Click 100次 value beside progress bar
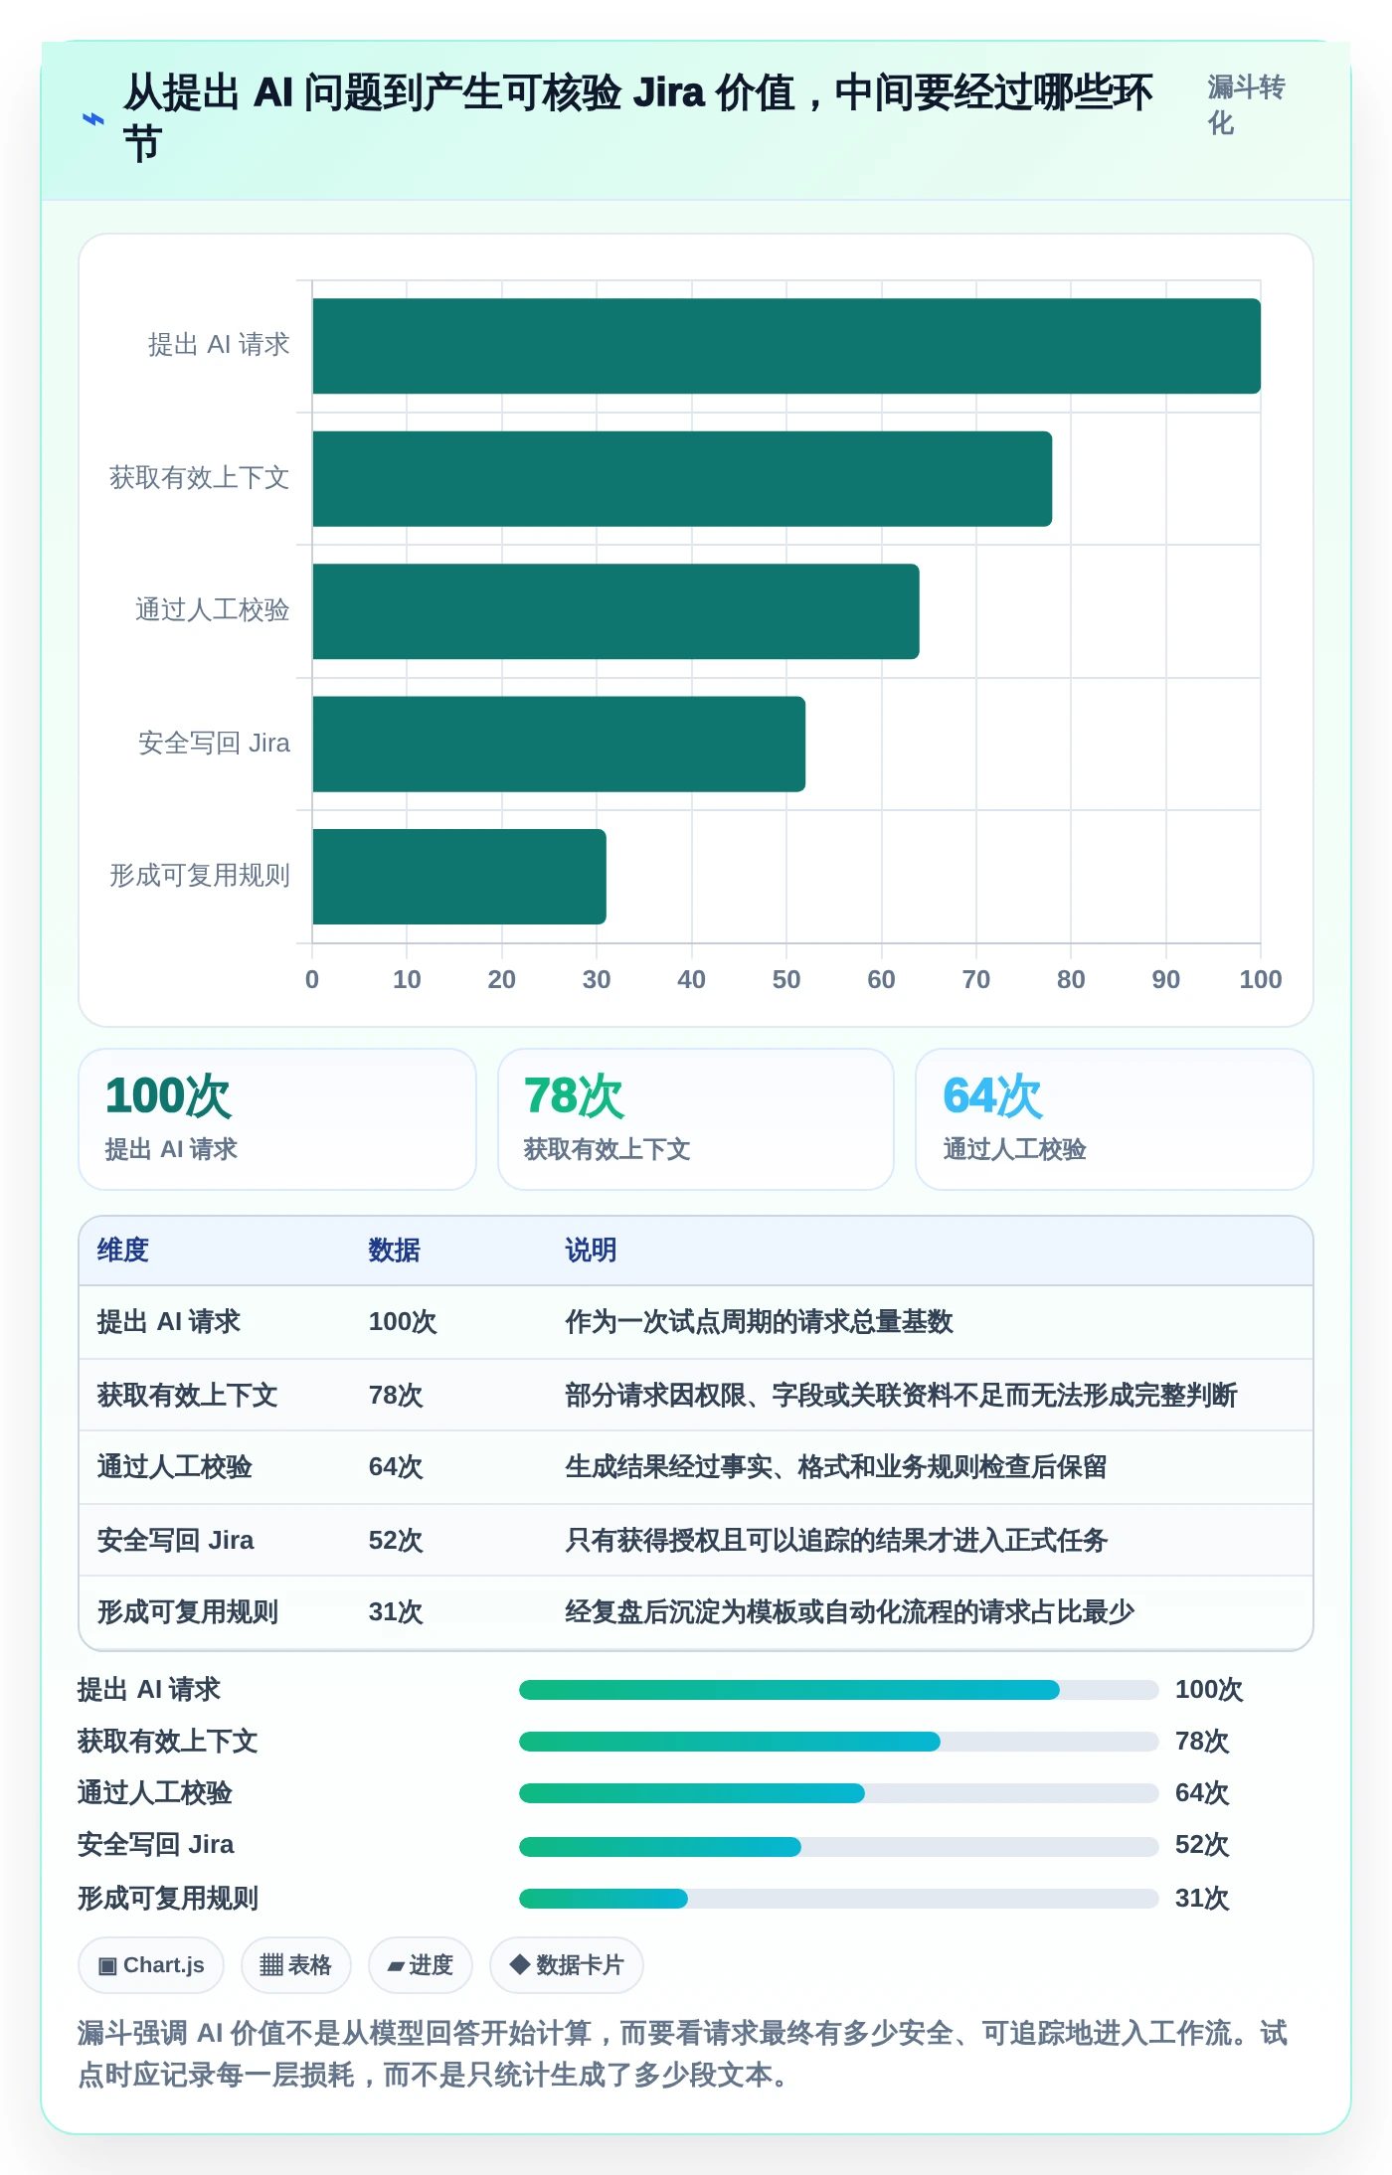 pyautogui.click(x=1209, y=1689)
